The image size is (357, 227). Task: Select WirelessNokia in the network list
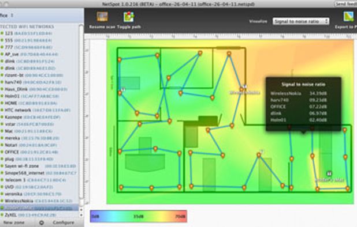point(40,201)
